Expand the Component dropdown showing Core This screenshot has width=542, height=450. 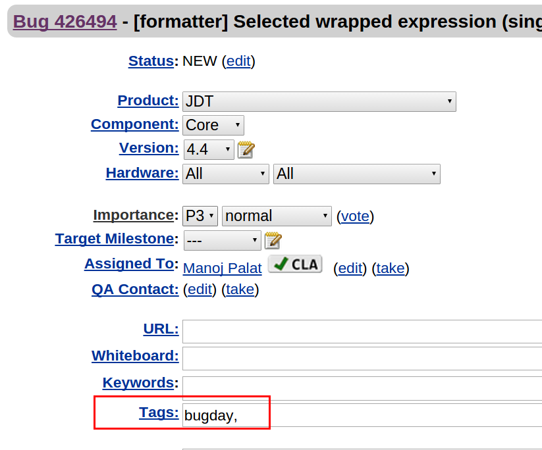click(213, 125)
